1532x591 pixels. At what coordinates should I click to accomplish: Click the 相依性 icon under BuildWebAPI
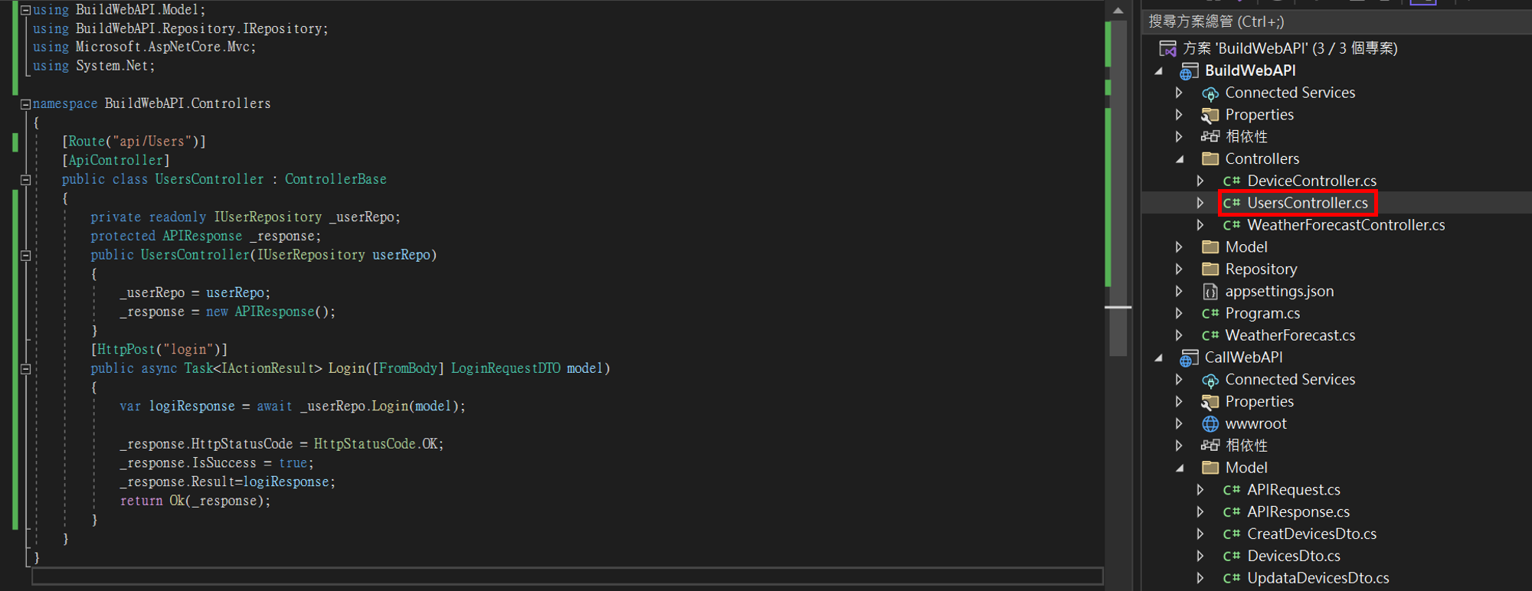(1210, 137)
